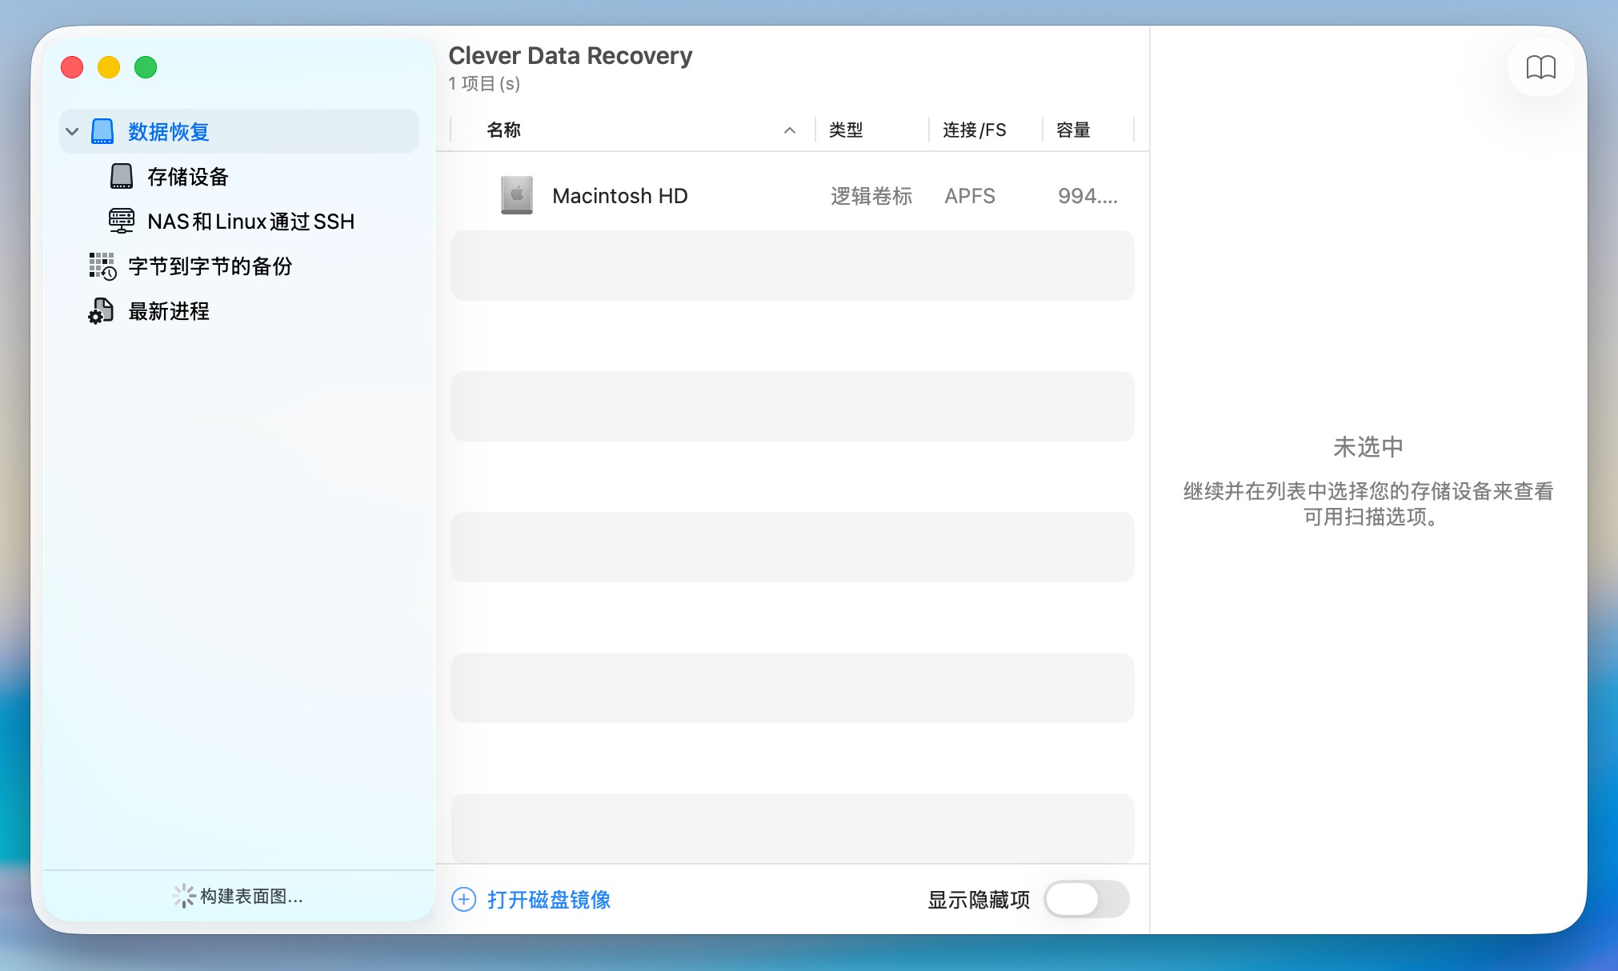This screenshot has height=971, width=1618.
Task: Click the 连接/FS column header
Action: pos(974,130)
